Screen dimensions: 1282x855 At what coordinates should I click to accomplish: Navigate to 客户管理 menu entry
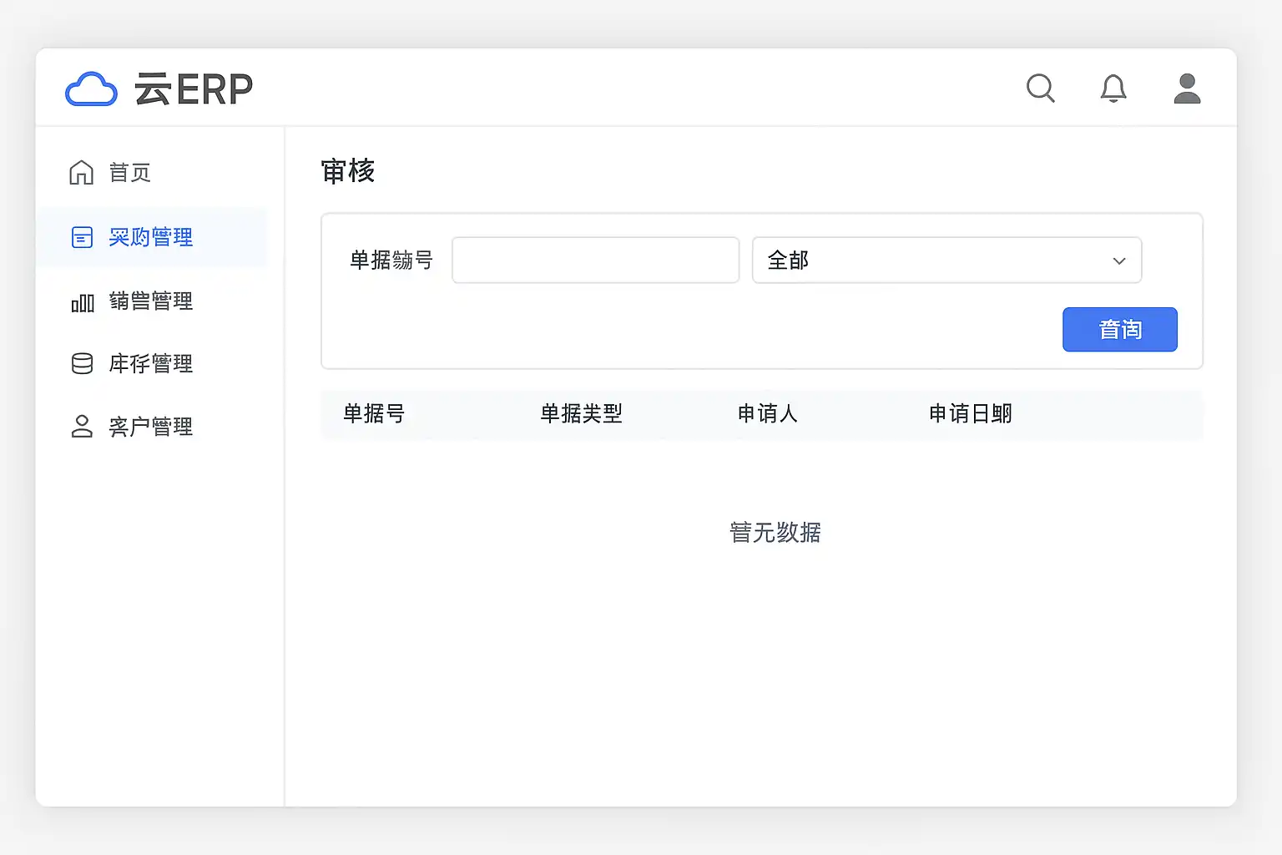coord(151,427)
